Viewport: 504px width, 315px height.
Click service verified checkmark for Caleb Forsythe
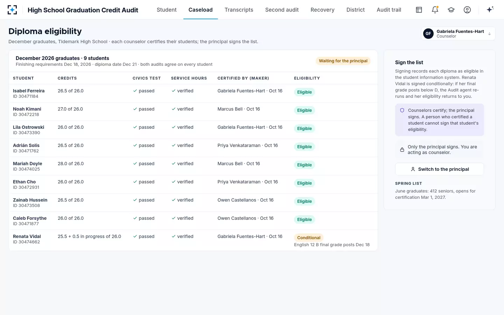pyautogui.click(x=174, y=218)
